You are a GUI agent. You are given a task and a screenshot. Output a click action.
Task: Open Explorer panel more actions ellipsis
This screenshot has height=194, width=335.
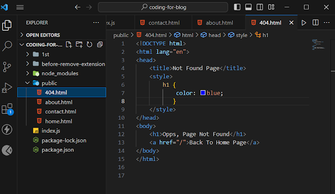96,22
